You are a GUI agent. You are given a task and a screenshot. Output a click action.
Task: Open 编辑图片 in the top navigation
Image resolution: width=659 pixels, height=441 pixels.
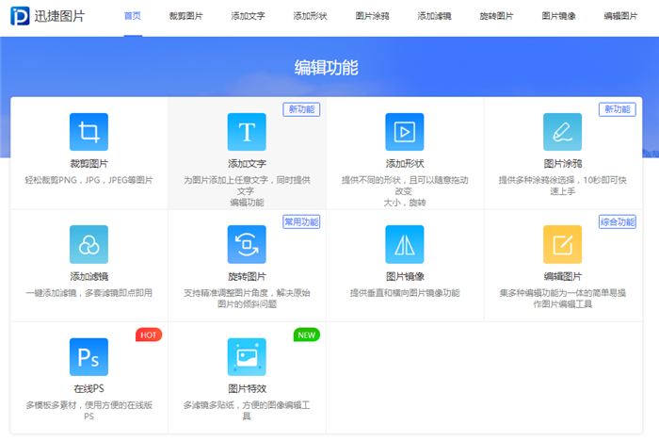click(x=620, y=16)
